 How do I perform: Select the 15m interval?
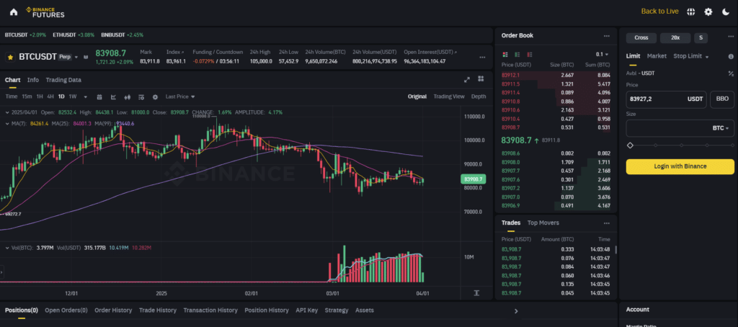(x=27, y=97)
